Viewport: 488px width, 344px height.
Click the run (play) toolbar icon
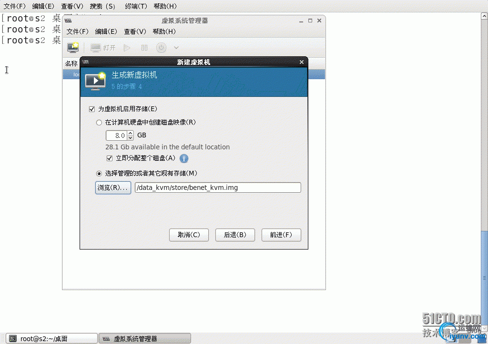pyautogui.click(x=127, y=48)
